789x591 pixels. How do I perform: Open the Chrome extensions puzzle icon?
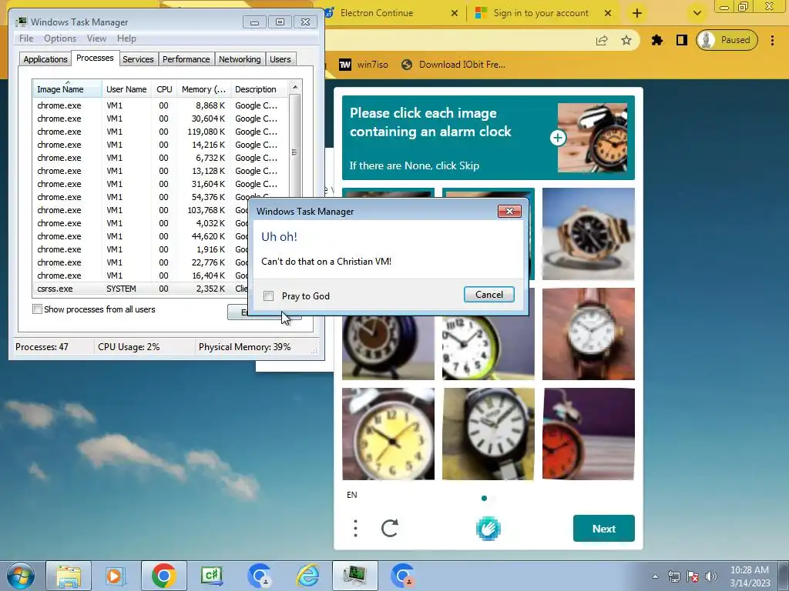tap(656, 40)
